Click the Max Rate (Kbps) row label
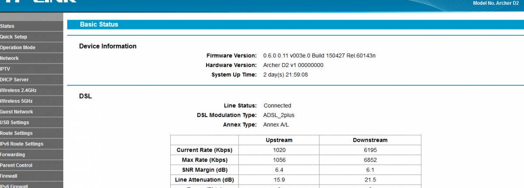 (x=204, y=160)
